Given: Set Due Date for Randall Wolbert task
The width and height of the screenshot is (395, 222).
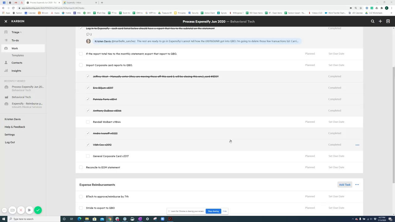Looking at the screenshot, I should (336, 122).
